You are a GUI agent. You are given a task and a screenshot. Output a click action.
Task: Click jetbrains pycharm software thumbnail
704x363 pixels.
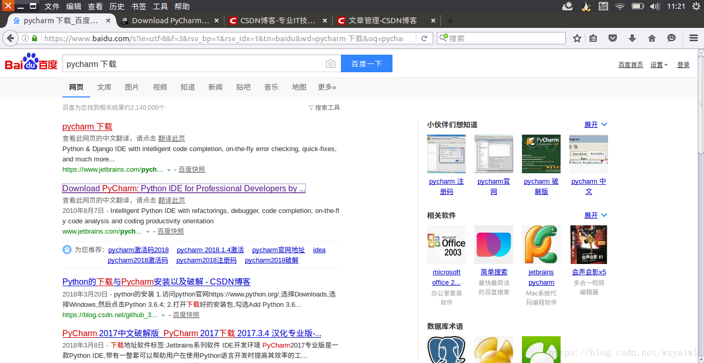pos(541,245)
